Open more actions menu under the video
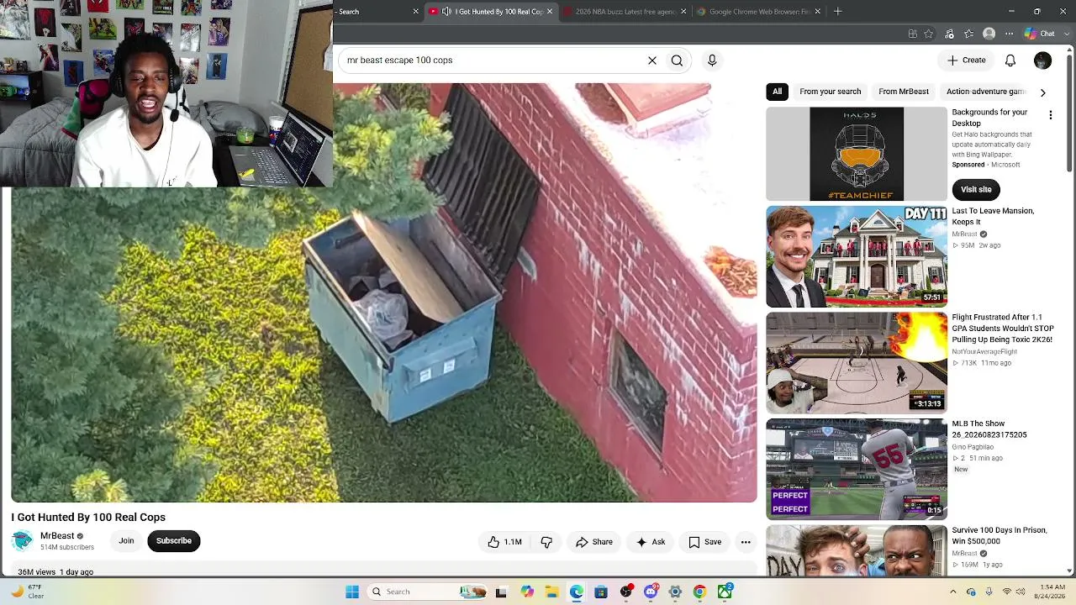Screen dimensions: 1076x605 [x=746, y=542]
